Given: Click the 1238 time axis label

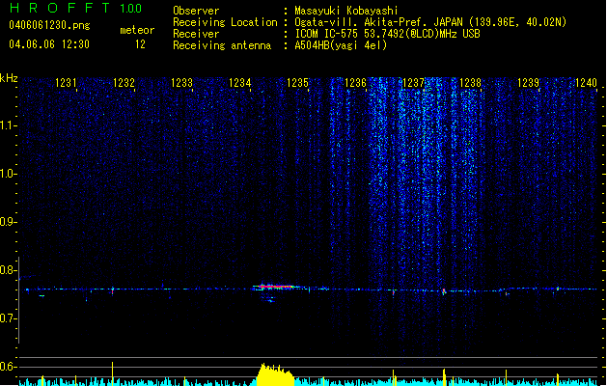Looking at the screenshot, I should pyautogui.click(x=470, y=82).
